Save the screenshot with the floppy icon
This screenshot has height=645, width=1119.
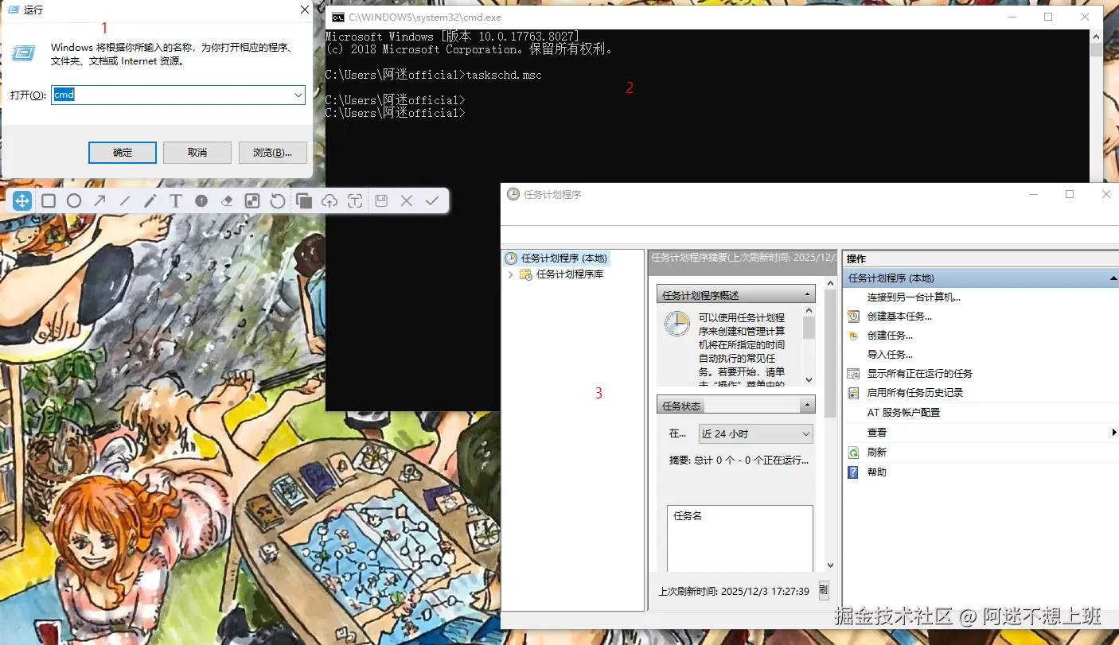pyautogui.click(x=381, y=201)
